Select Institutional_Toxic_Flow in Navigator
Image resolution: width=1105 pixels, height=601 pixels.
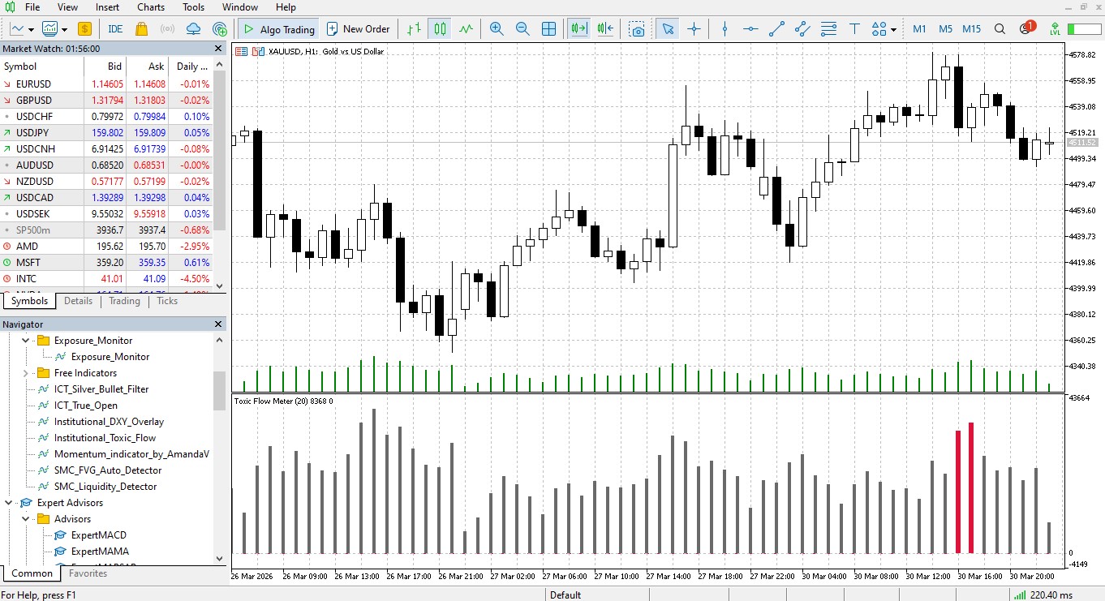point(105,438)
